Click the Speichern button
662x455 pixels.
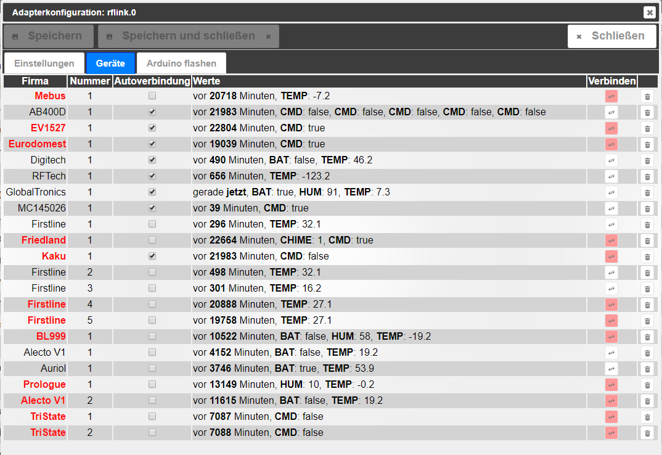tap(49, 36)
